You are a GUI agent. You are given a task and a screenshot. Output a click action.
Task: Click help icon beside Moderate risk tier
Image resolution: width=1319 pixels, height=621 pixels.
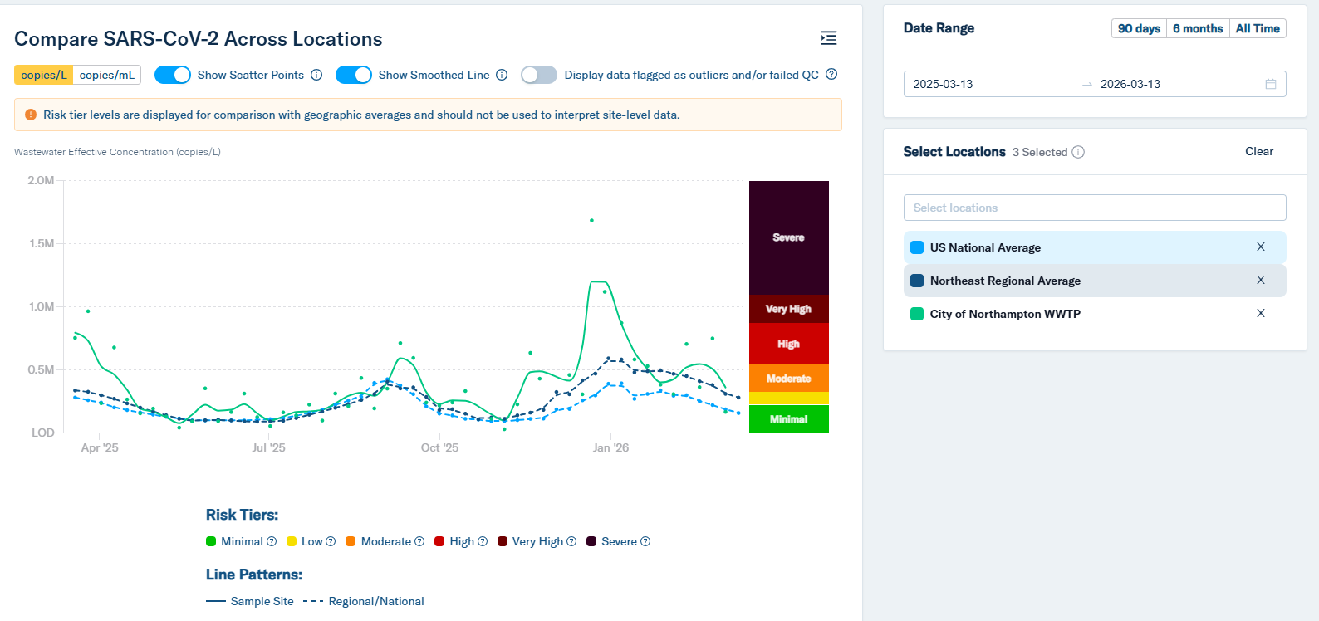tap(419, 541)
